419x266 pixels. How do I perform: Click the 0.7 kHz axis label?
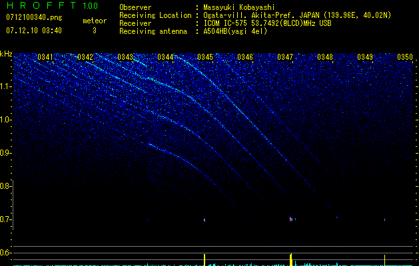click(5, 219)
